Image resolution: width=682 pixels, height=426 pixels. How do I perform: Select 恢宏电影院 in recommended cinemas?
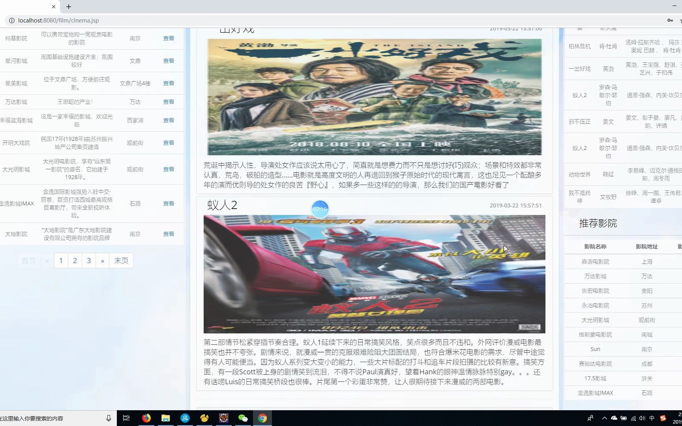pyautogui.click(x=595, y=291)
